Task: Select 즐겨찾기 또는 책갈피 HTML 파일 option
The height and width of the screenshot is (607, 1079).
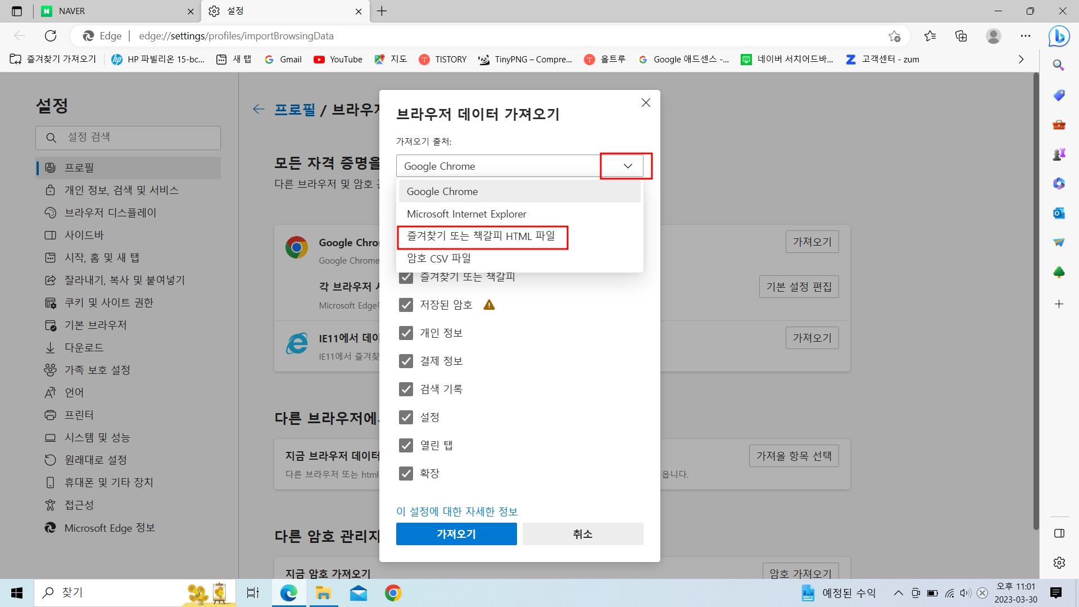Action: (x=481, y=236)
